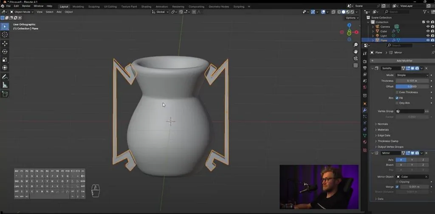Open the Material properties tab icon

(365, 142)
